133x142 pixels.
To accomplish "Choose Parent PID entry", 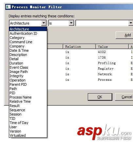I will point(28,84).
